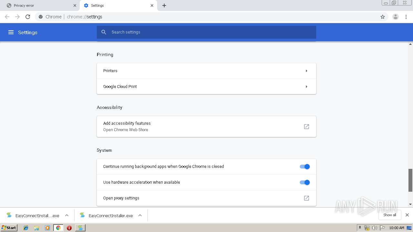Open File Explorer from taskbar
This screenshot has height=232, width=413.
[36, 228]
